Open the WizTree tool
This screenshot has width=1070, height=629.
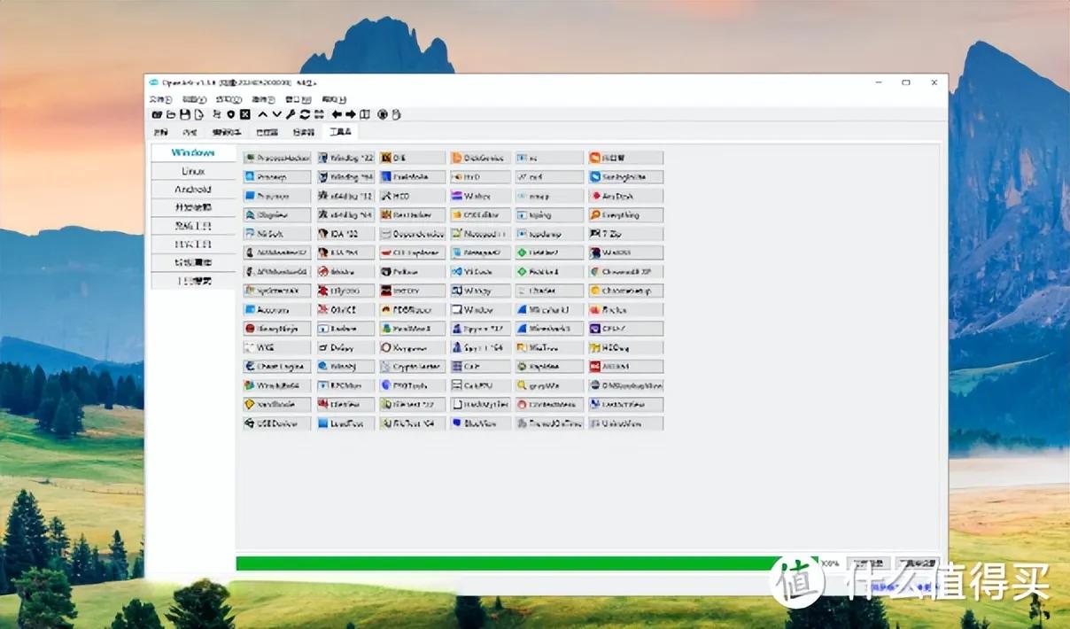point(549,348)
